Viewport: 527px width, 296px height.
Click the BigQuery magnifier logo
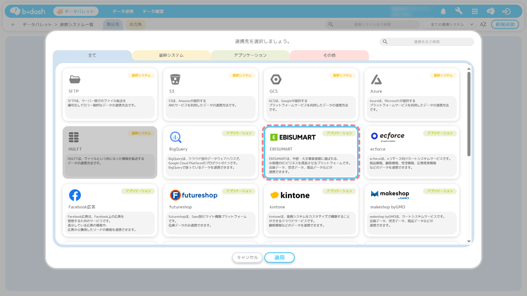pyautogui.click(x=176, y=137)
